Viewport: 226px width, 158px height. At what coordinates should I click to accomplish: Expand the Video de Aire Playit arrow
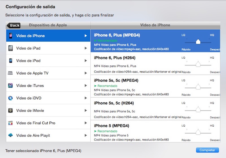click(x=86, y=135)
